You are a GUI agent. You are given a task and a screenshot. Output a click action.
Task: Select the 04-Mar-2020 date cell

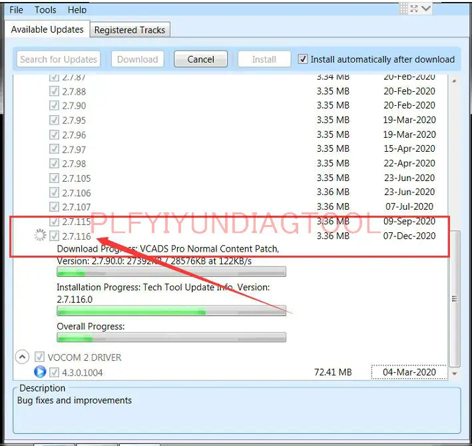click(x=409, y=372)
